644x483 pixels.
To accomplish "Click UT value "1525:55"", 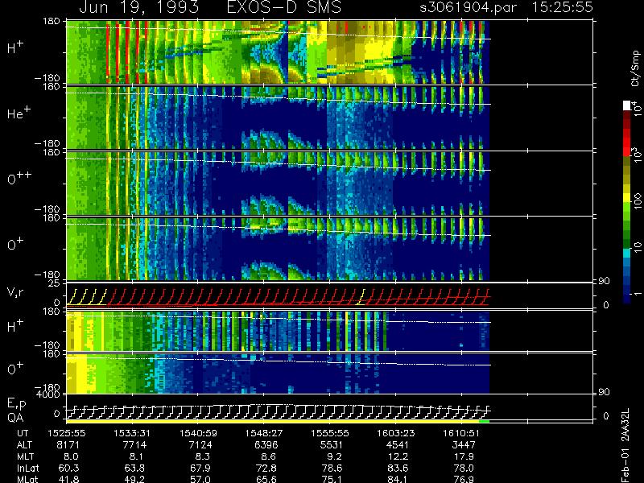I will click(67, 433).
